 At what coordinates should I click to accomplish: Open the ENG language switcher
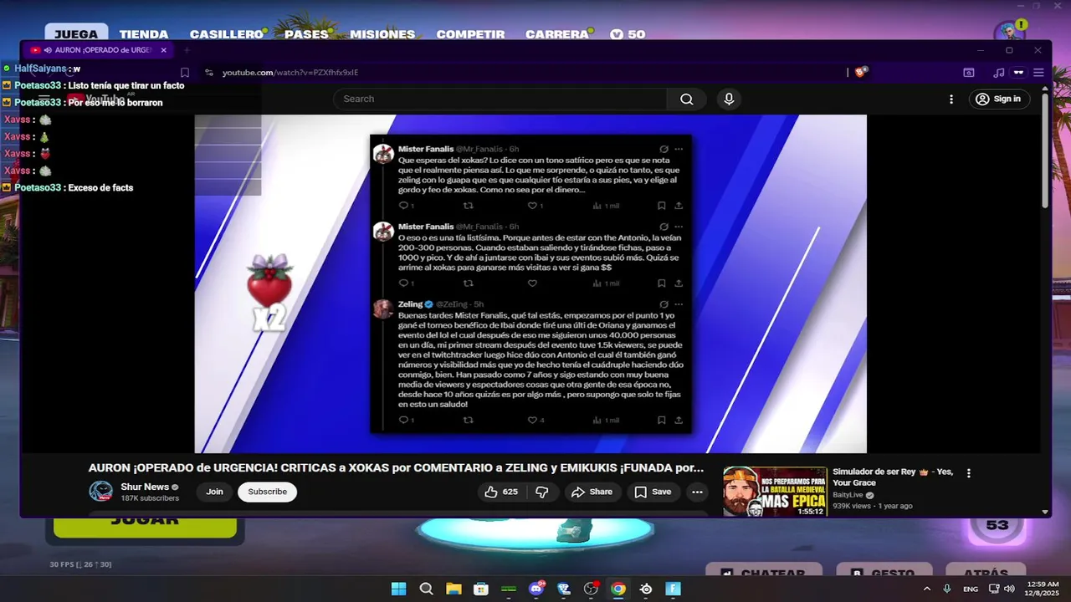[971, 589]
